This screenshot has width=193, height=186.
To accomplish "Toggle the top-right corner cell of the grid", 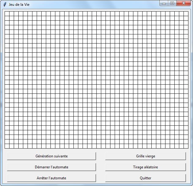I will [x=186, y=14].
